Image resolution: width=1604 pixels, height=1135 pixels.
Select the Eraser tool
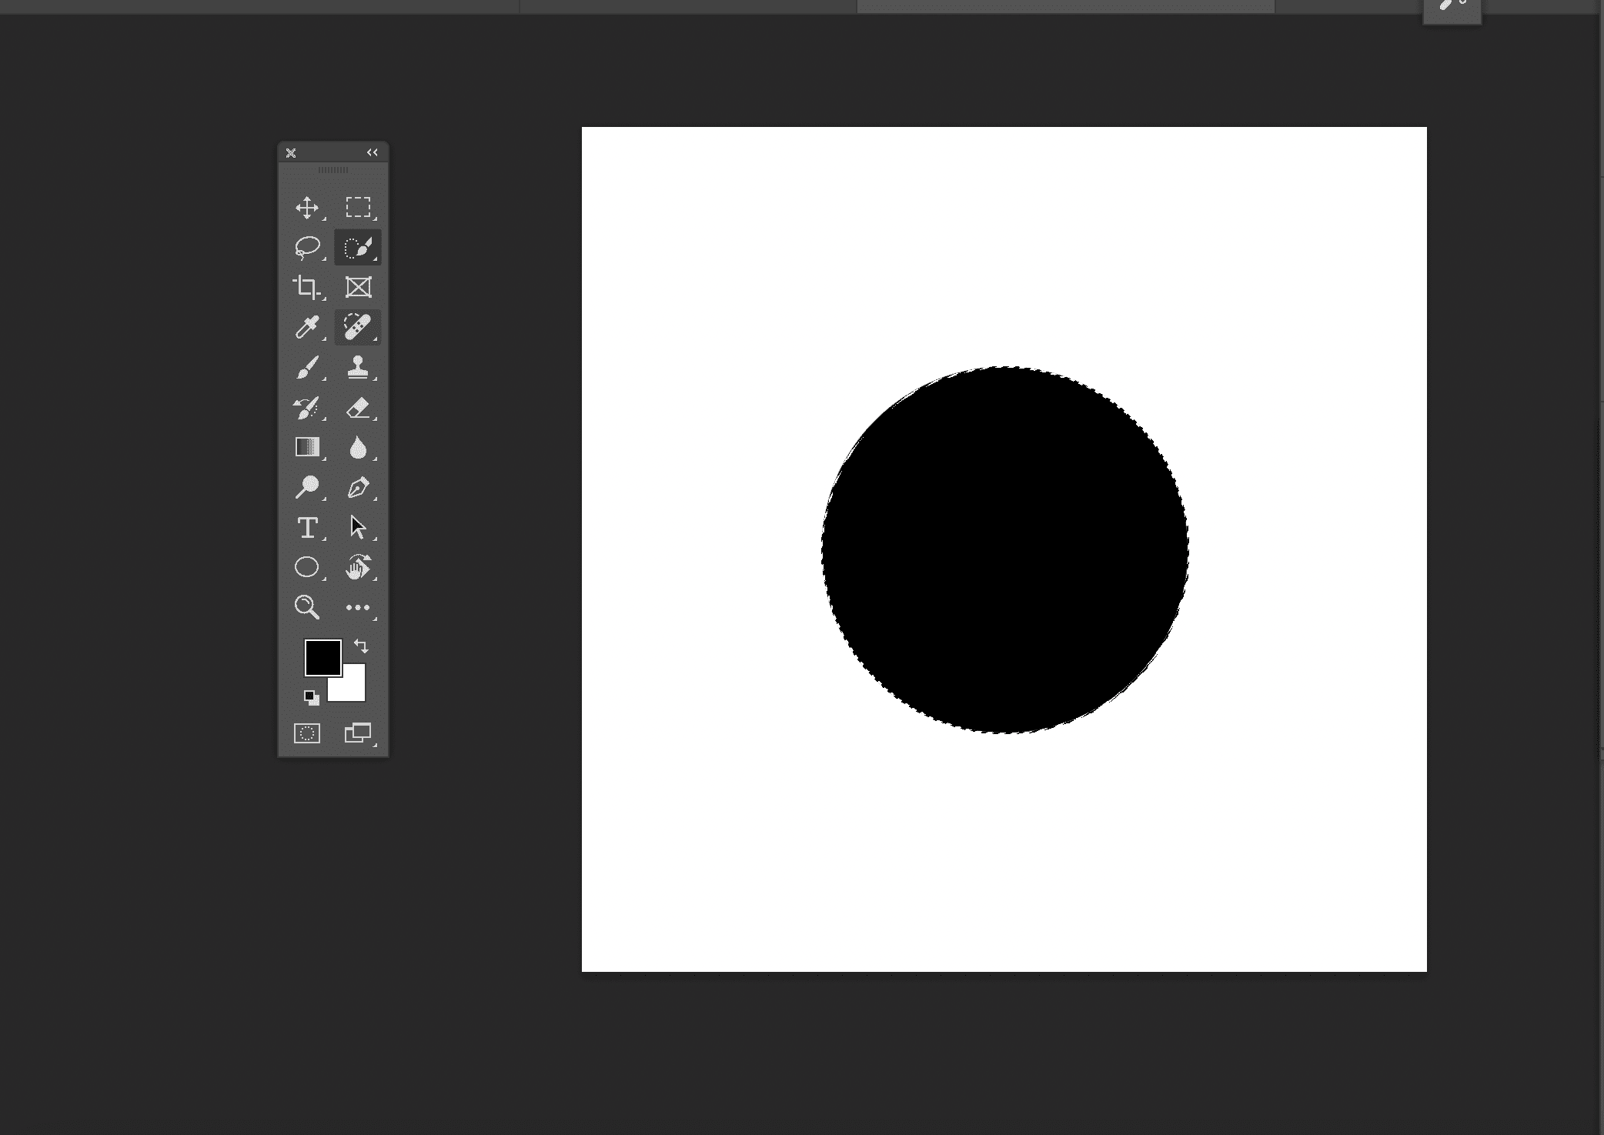[x=358, y=408]
